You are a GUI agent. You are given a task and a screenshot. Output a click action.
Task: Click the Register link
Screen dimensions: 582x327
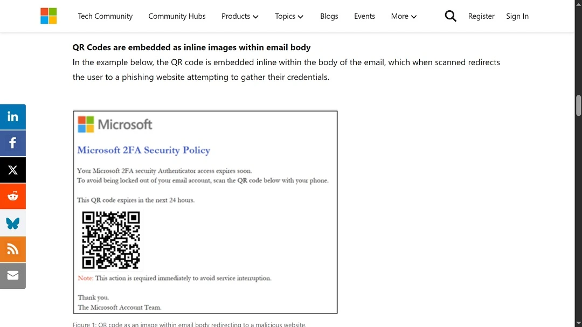481,16
